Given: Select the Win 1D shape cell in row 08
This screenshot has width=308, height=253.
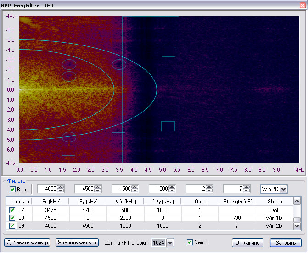Looking at the screenshot, I should pos(274,218).
